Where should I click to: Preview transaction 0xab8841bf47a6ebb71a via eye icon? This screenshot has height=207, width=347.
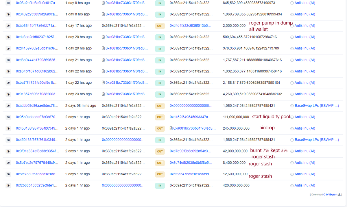(x=8, y=26)
